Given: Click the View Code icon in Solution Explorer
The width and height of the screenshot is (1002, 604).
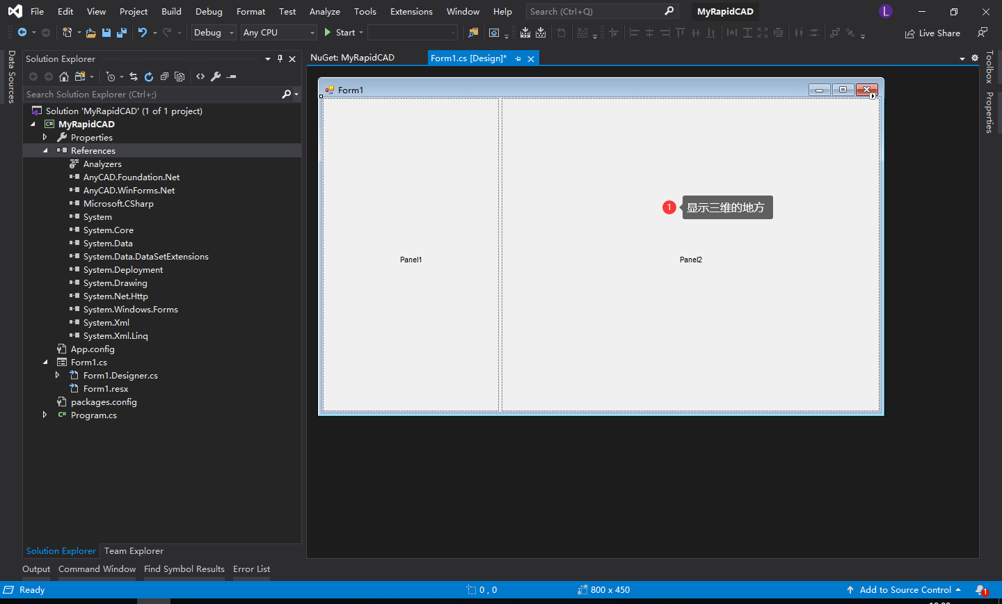Looking at the screenshot, I should point(200,77).
